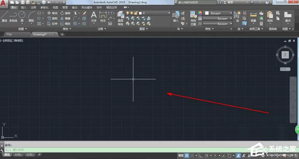Screen dimensions: 299x159
Task: Open the object color ByLayer dropdown
Action: [218, 13]
